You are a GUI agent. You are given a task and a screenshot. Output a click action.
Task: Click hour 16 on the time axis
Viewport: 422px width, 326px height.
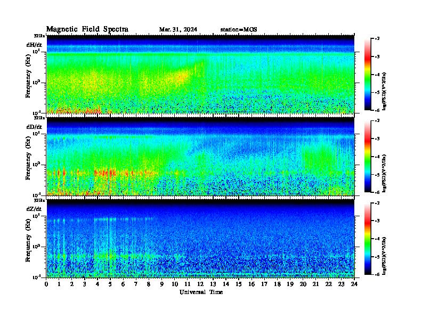[251, 284]
